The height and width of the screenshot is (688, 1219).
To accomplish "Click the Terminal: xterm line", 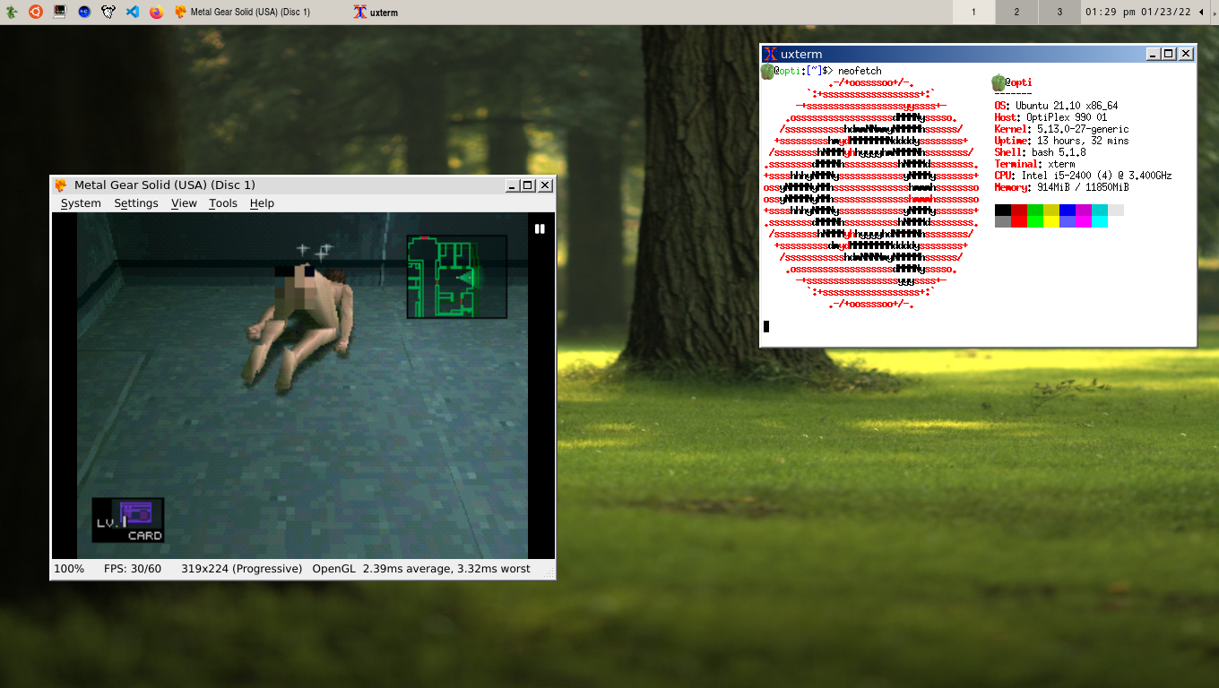I will 1034,164.
